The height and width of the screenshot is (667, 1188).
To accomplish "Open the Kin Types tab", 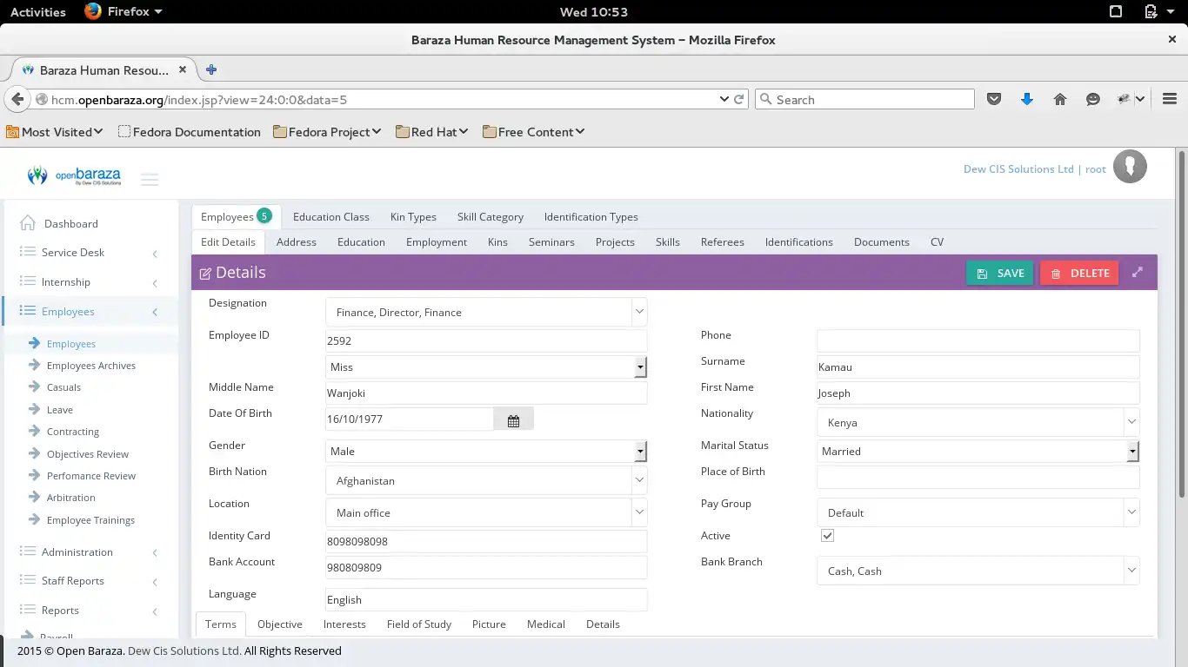I will [x=413, y=216].
